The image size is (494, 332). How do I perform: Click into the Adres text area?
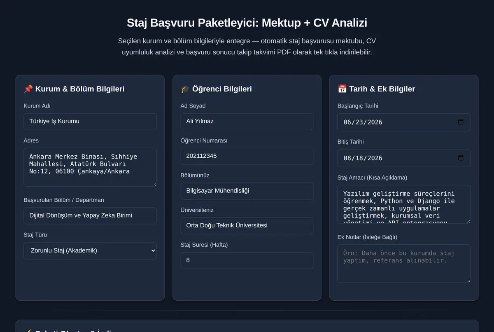coord(90,167)
